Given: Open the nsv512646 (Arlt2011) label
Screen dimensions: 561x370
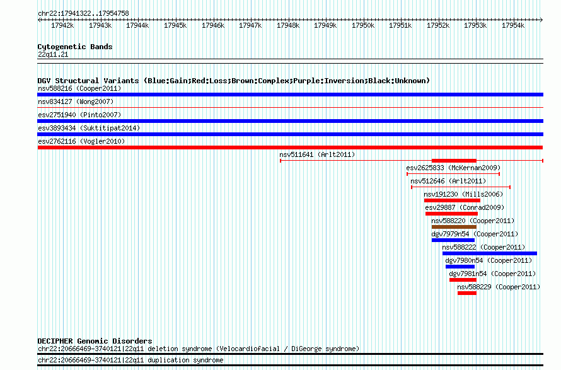Looking at the screenshot, I should point(448,181).
